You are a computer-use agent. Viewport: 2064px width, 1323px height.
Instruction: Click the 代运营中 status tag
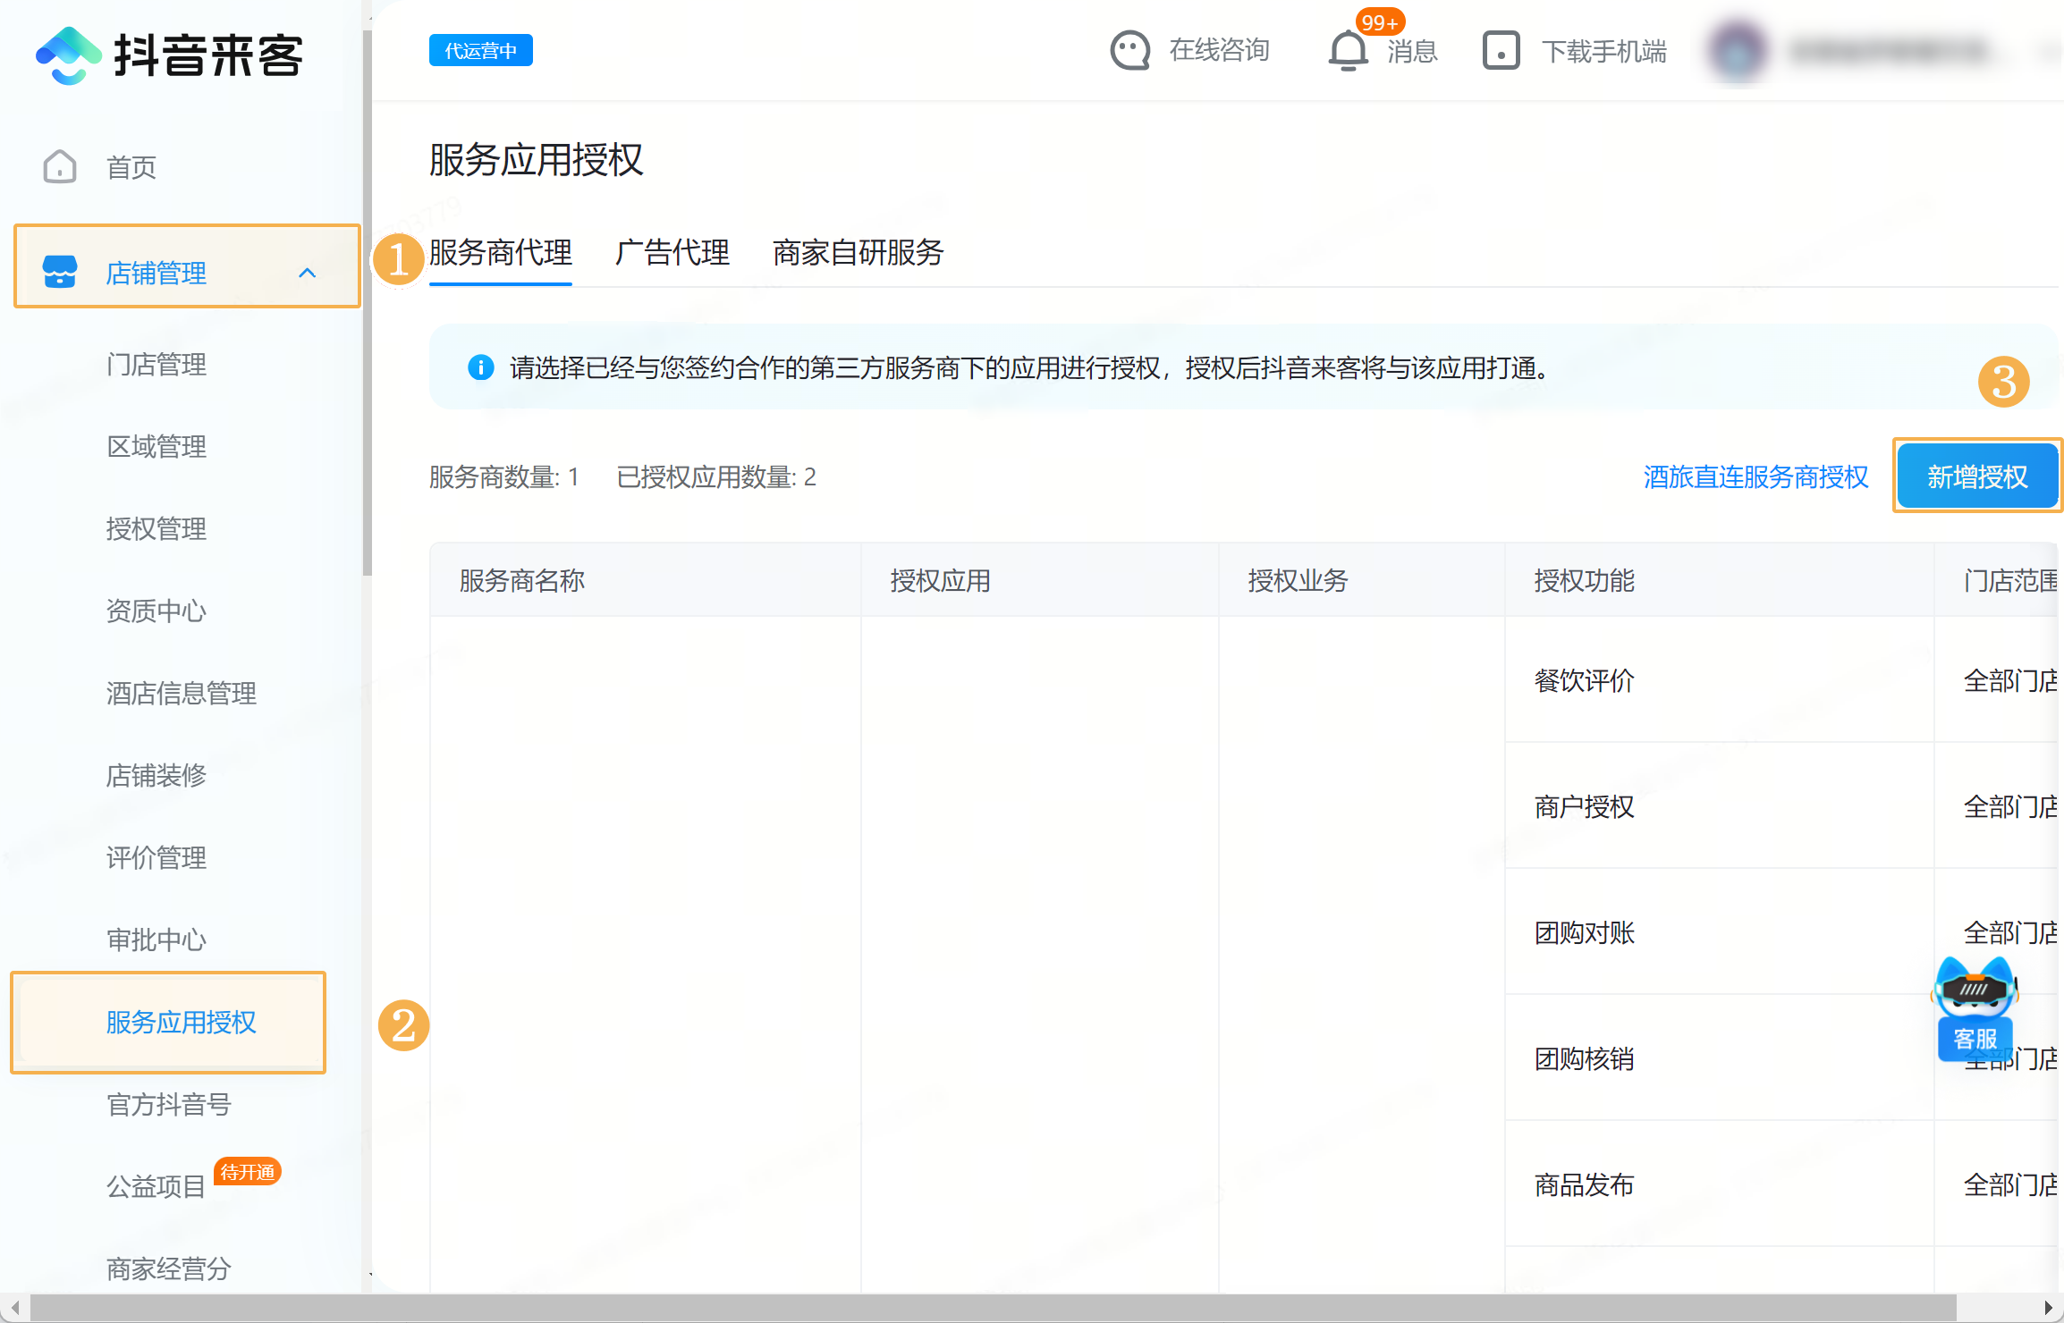coord(480,50)
